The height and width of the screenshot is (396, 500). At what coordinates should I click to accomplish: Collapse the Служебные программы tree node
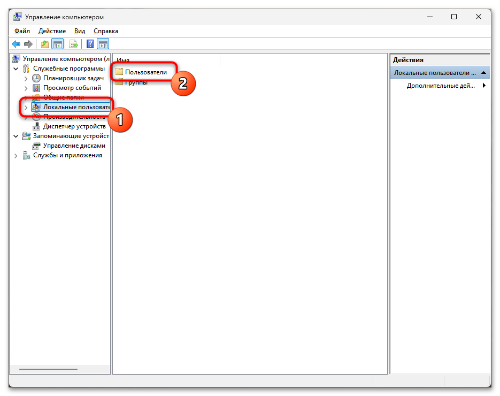tap(16, 68)
